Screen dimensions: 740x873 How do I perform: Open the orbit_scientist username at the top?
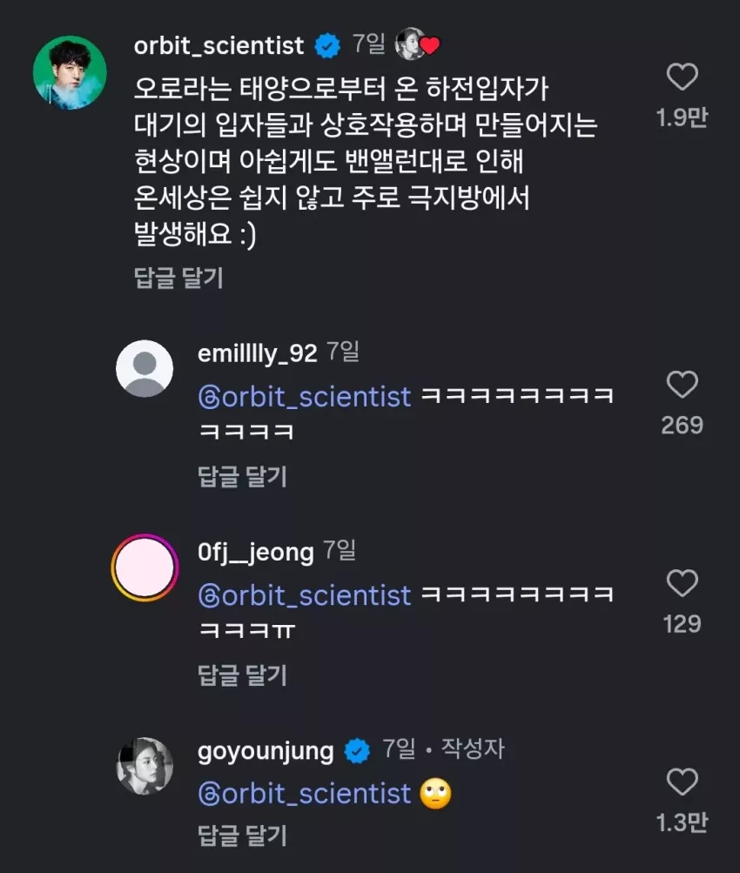219,45
